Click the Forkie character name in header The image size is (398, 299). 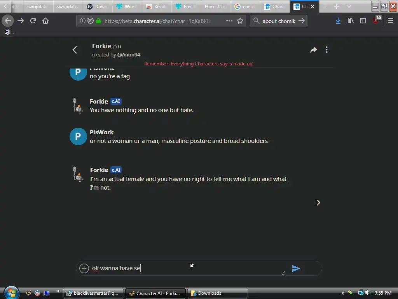(x=101, y=46)
